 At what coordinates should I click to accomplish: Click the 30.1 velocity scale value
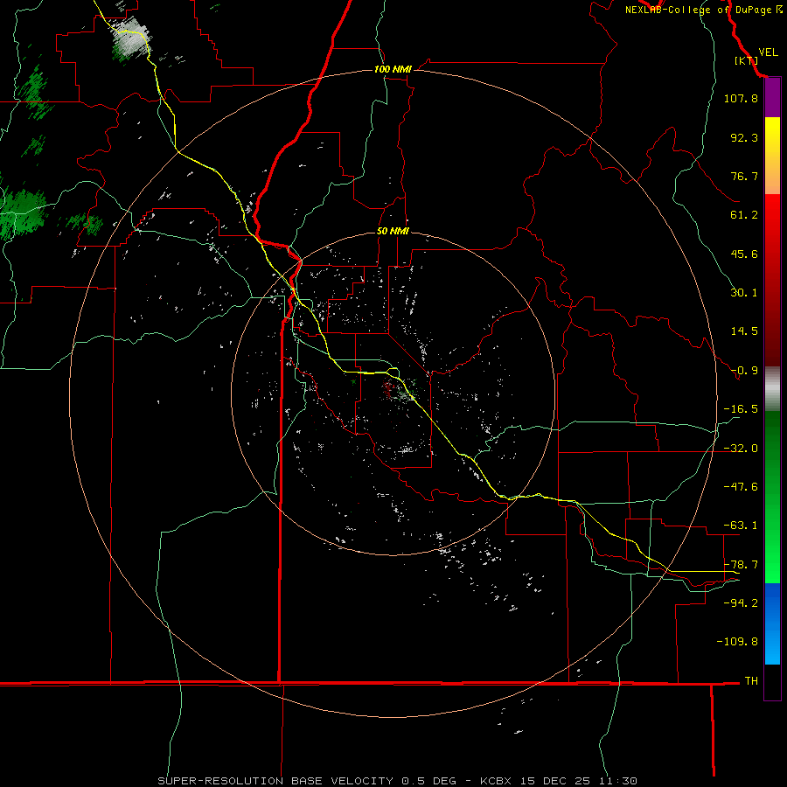tap(744, 293)
